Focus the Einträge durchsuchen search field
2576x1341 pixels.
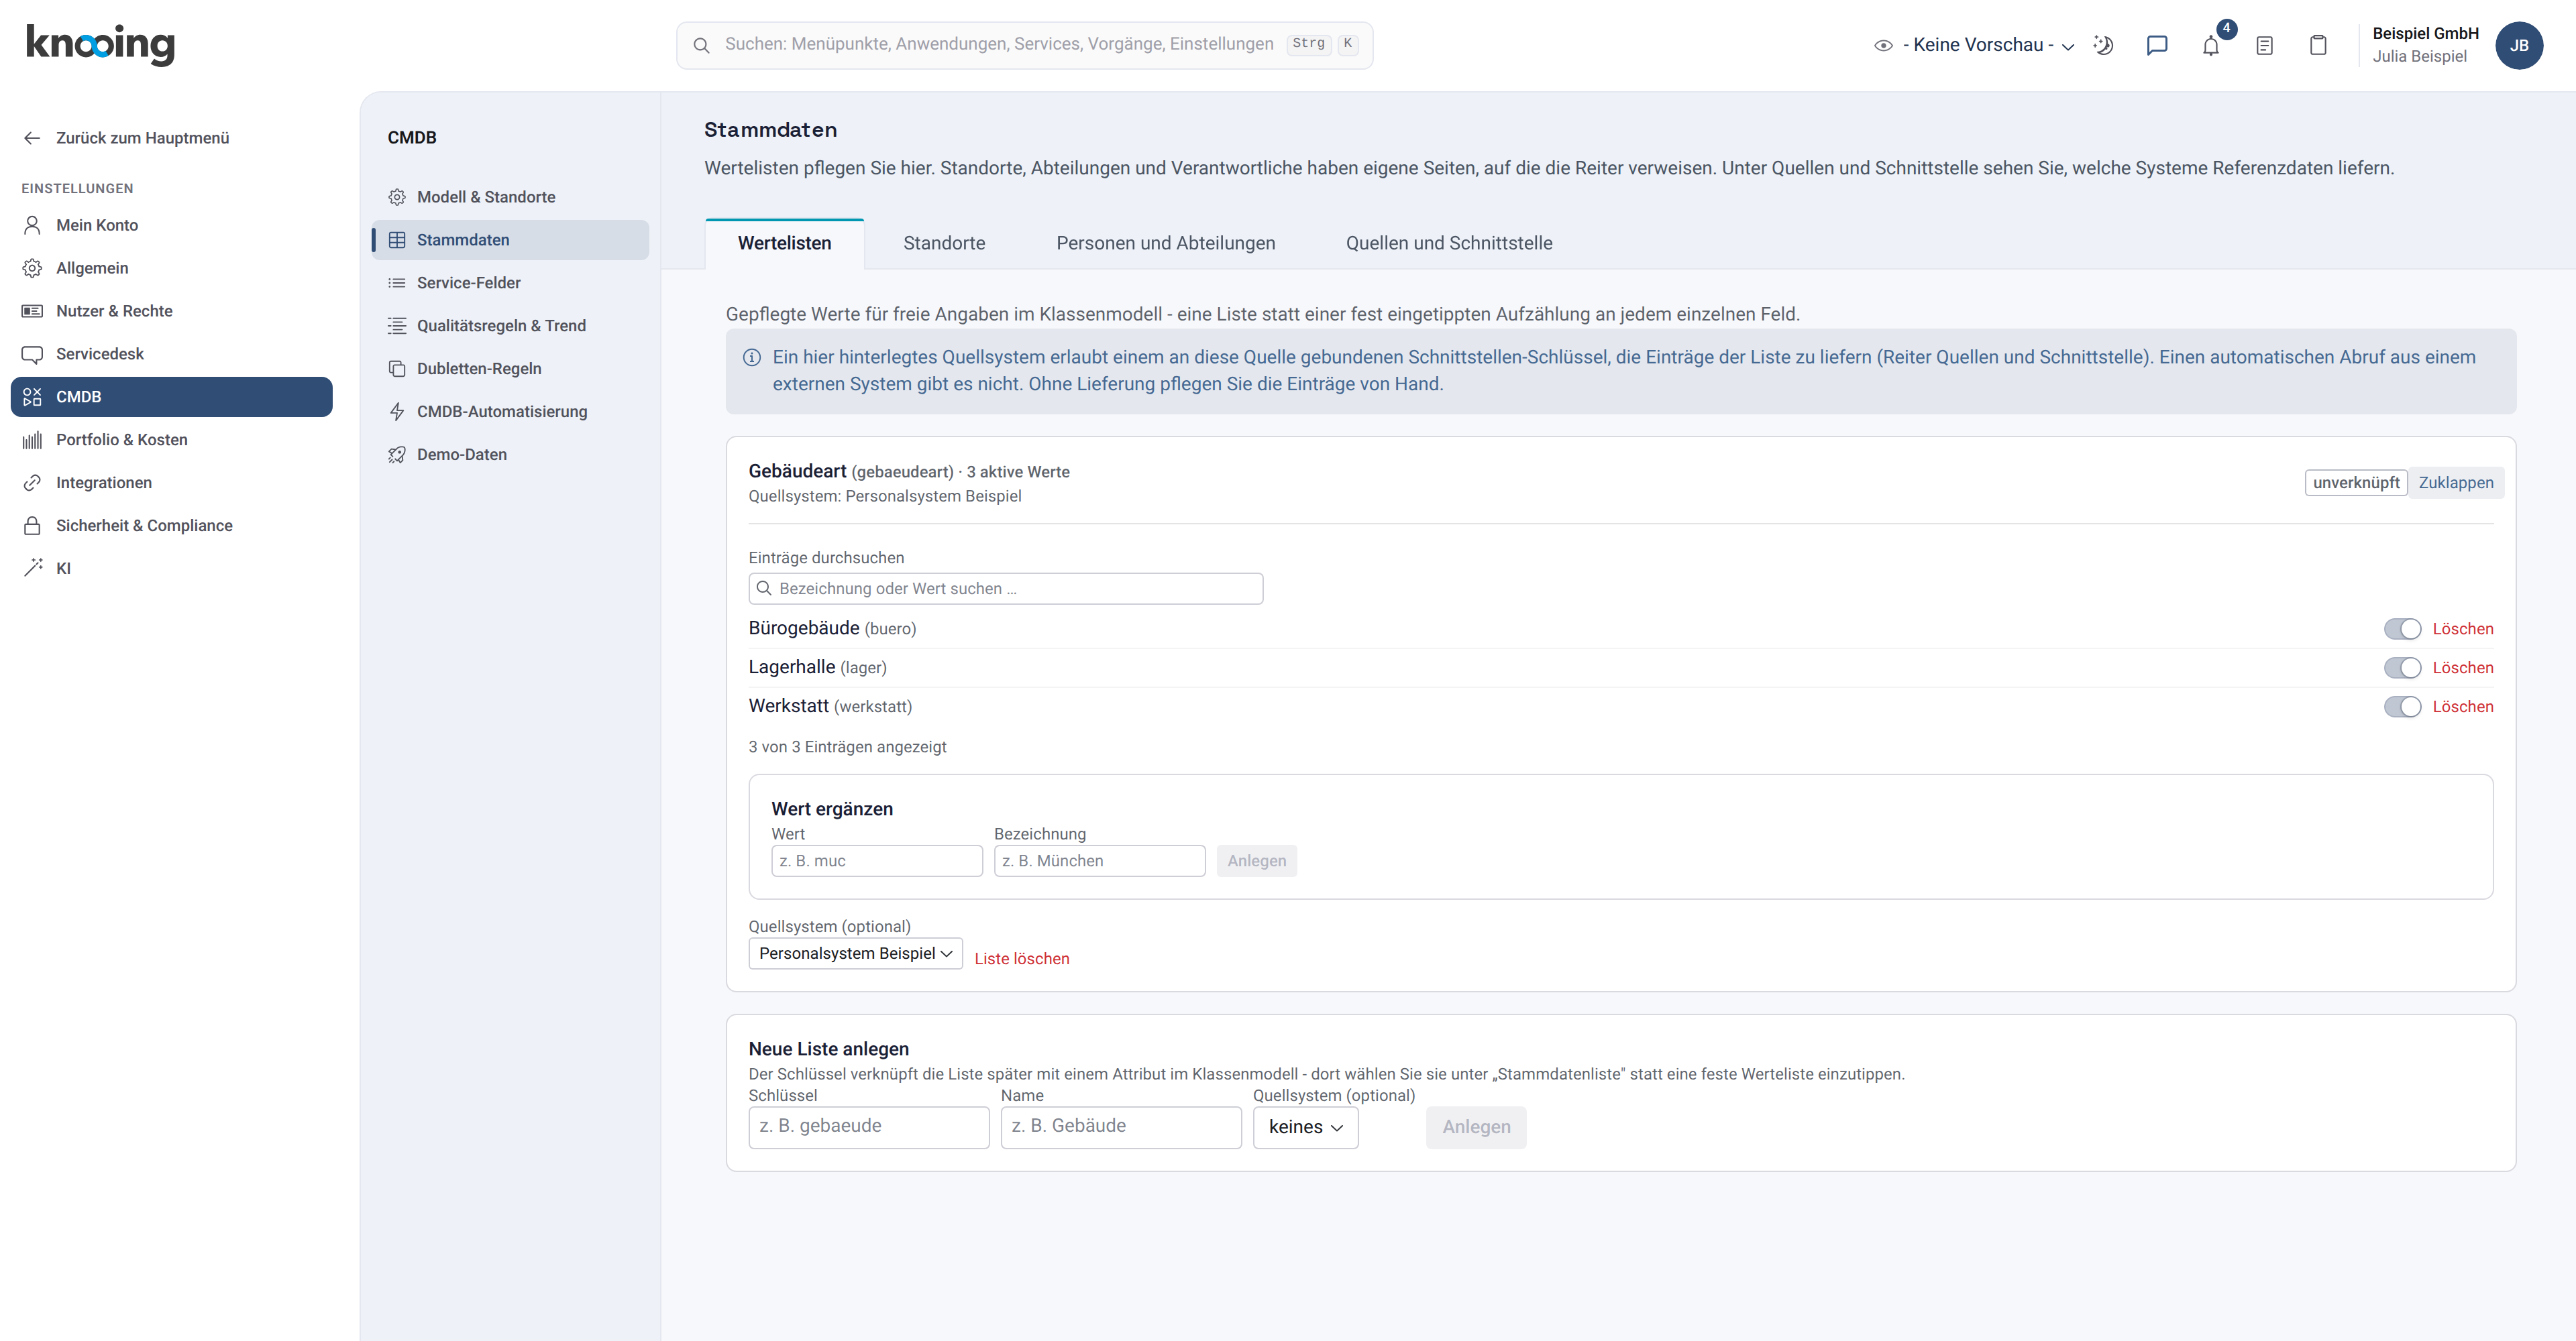[1005, 589]
